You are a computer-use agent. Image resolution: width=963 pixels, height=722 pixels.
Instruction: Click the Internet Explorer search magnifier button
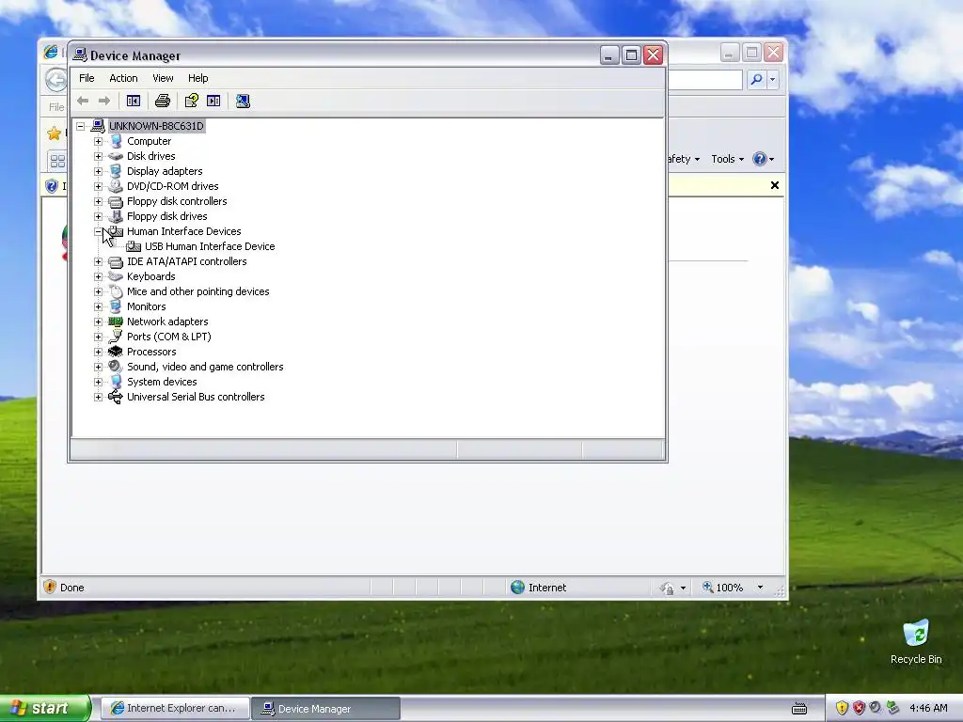click(757, 79)
